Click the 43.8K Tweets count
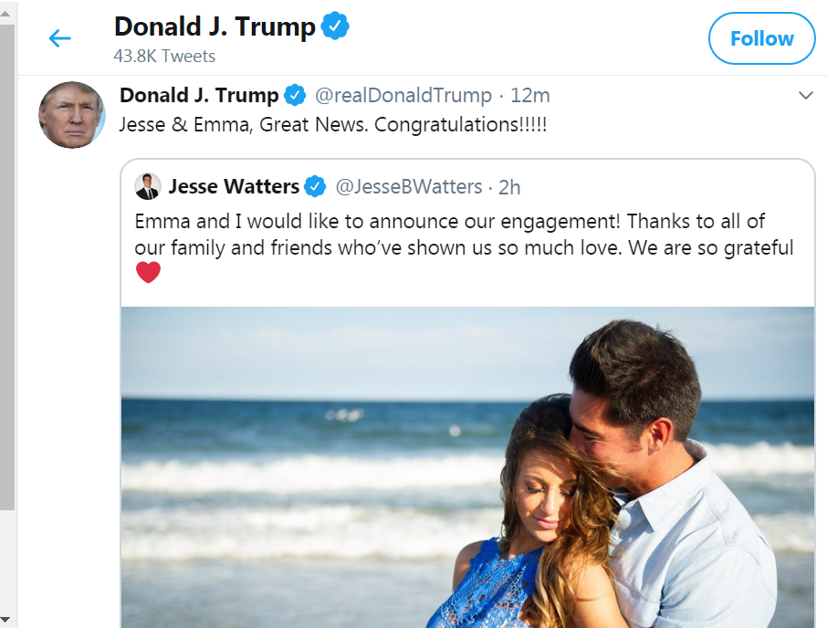Image resolution: width=827 pixels, height=628 pixels. 164,57
